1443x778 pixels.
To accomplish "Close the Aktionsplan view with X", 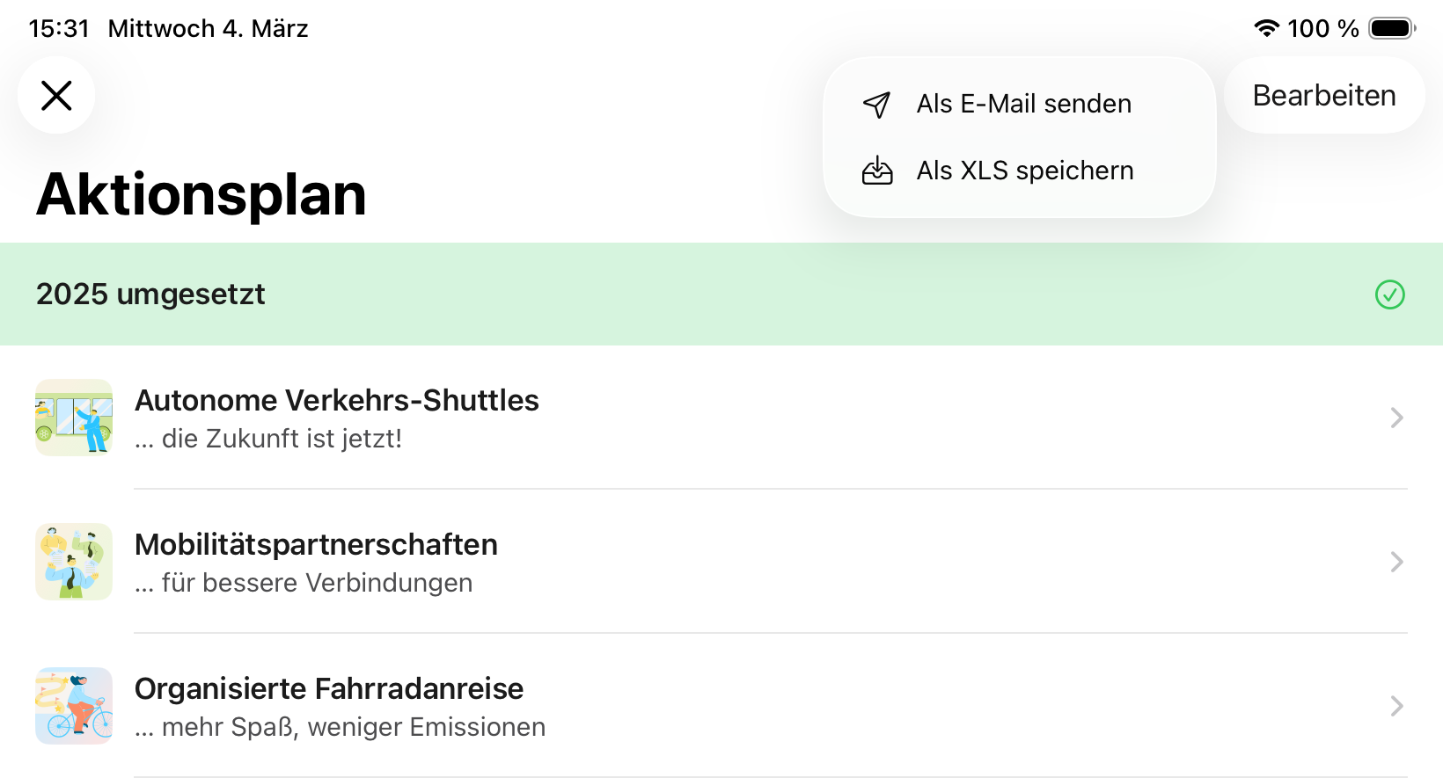I will point(56,95).
